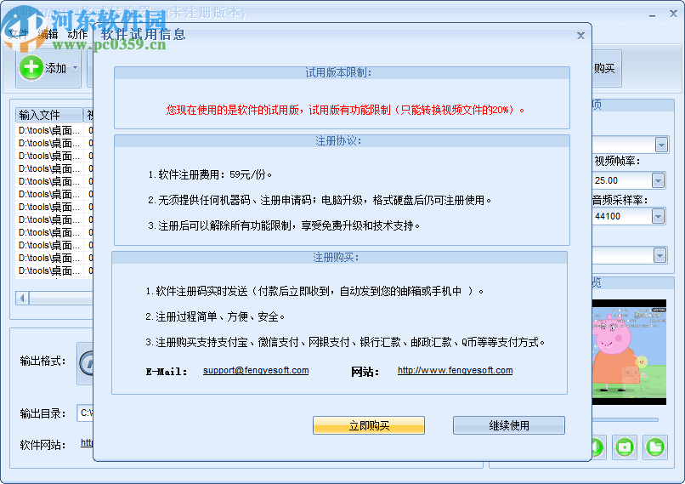Click the line '软件注册费用: 59元/份'
The height and width of the screenshot is (484, 685).
pos(210,175)
